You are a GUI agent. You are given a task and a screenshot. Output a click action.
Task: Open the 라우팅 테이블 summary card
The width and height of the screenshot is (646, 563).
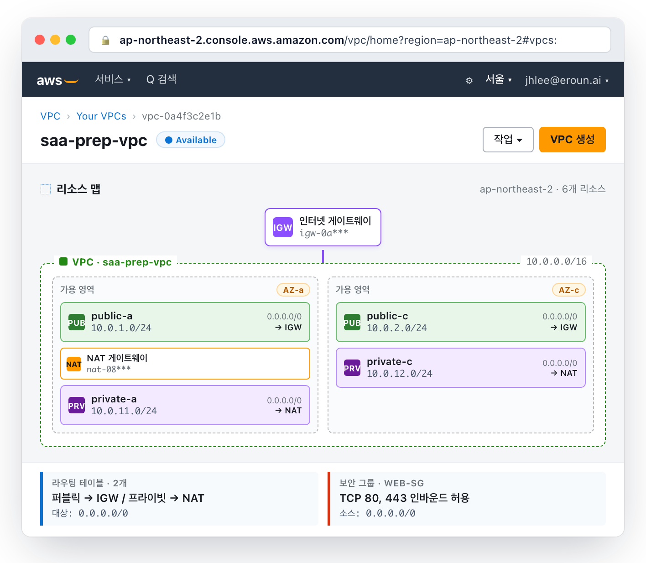(179, 499)
